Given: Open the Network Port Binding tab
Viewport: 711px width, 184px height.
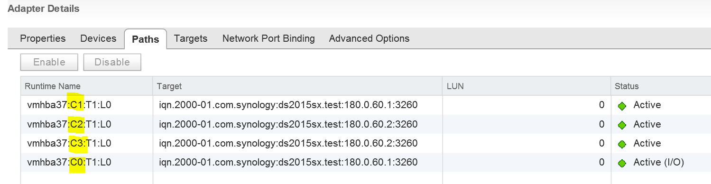Looking at the screenshot, I should point(268,38).
